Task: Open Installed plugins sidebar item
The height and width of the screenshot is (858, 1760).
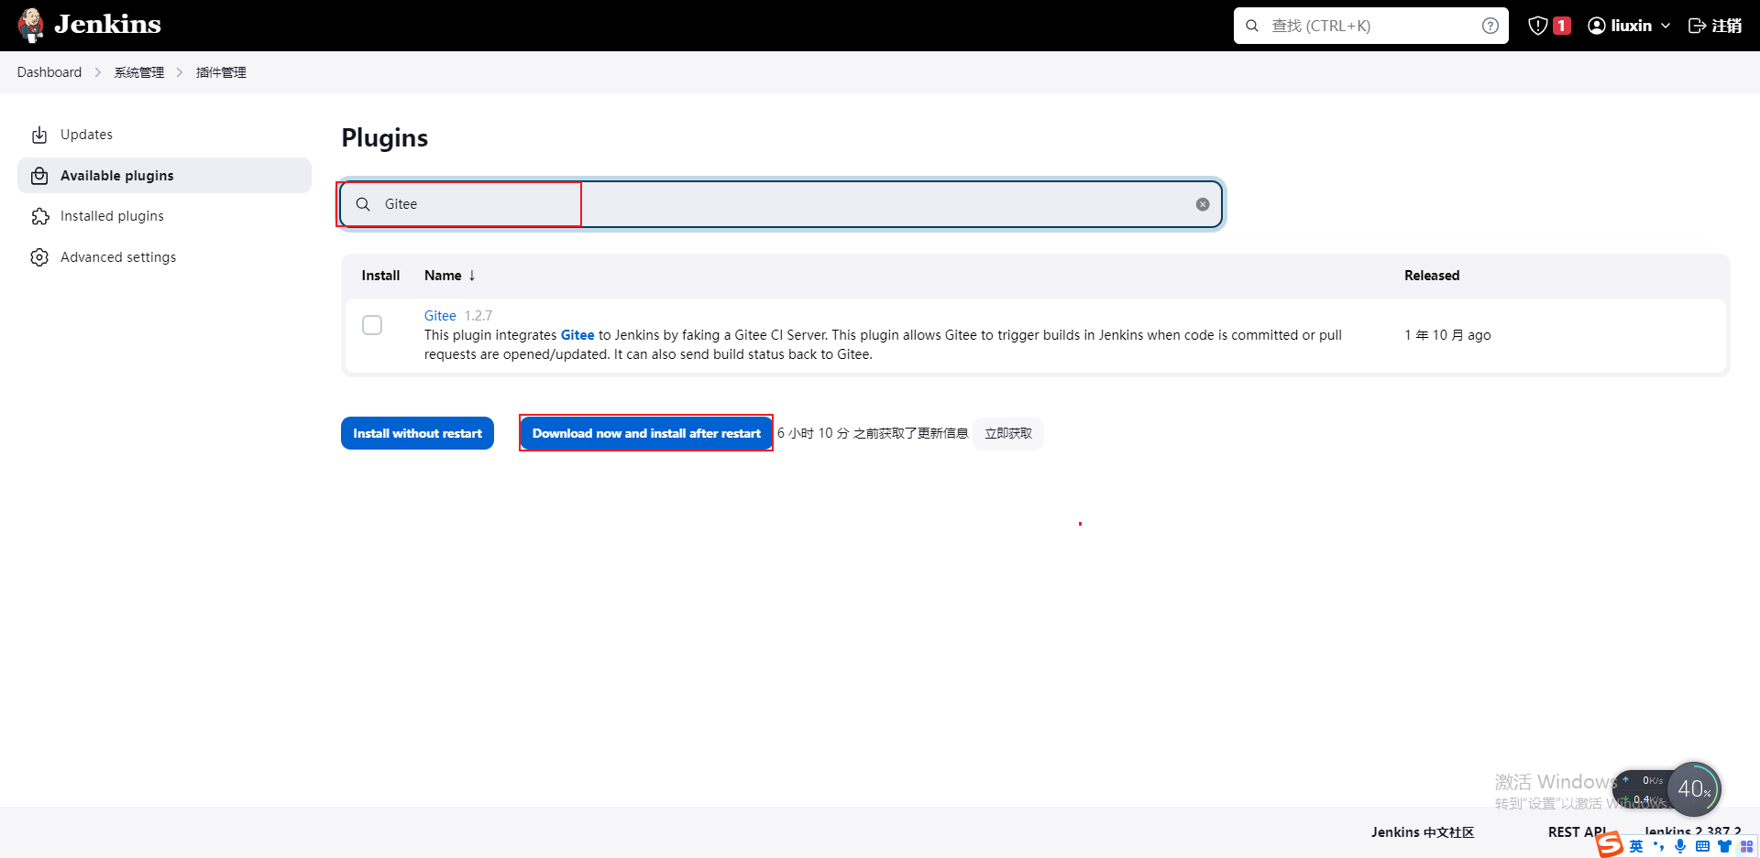Action: coord(165,216)
